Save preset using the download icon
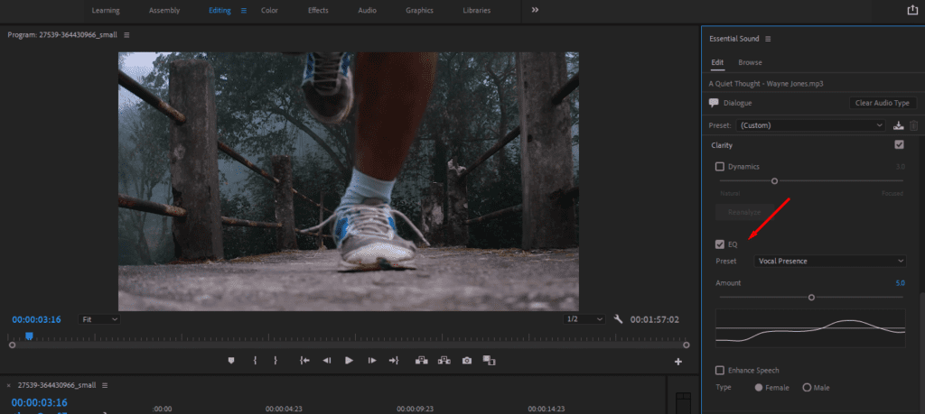925x414 pixels. [x=899, y=125]
